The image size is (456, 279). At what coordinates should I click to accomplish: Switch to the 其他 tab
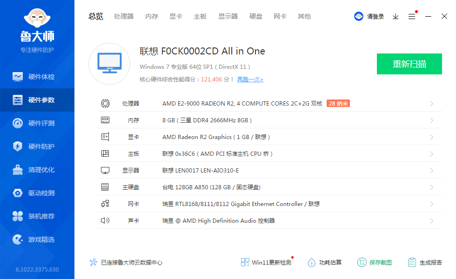tap(304, 16)
